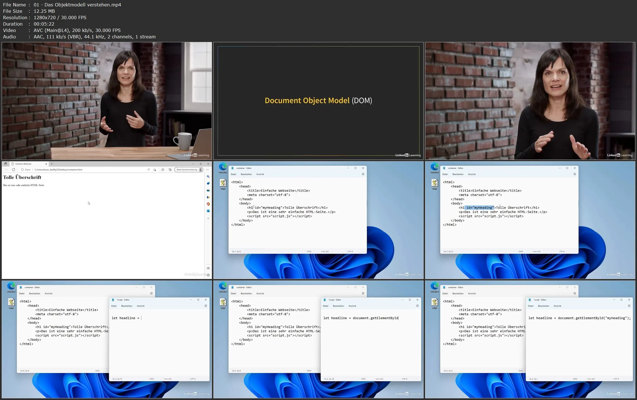Open the Edge sidebar search icon
The image size is (637, 400).
pos(208,177)
